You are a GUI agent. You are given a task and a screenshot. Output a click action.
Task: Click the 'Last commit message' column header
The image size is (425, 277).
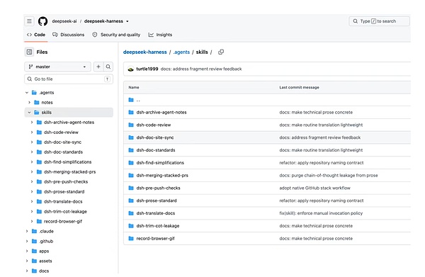pyautogui.click(x=299, y=87)
